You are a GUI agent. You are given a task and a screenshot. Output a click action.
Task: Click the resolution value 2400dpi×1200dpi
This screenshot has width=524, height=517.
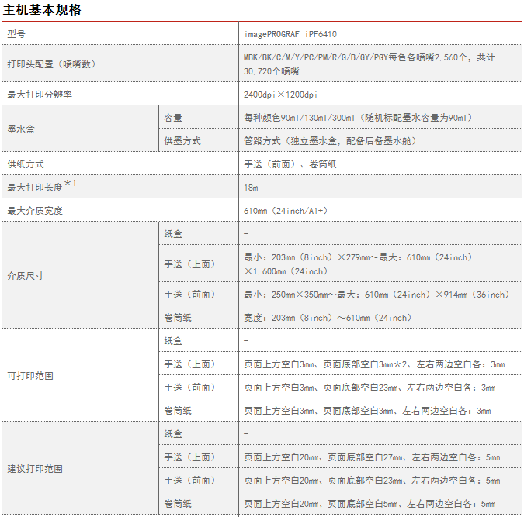280,95
